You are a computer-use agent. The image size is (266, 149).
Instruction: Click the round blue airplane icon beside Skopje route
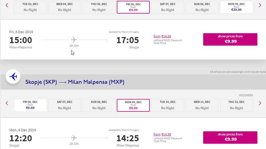coord(13,77)
